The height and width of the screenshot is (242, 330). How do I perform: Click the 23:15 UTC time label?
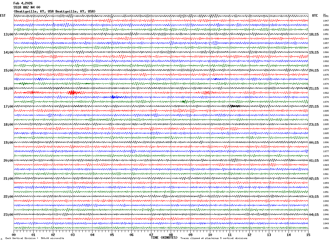[314, 125]
